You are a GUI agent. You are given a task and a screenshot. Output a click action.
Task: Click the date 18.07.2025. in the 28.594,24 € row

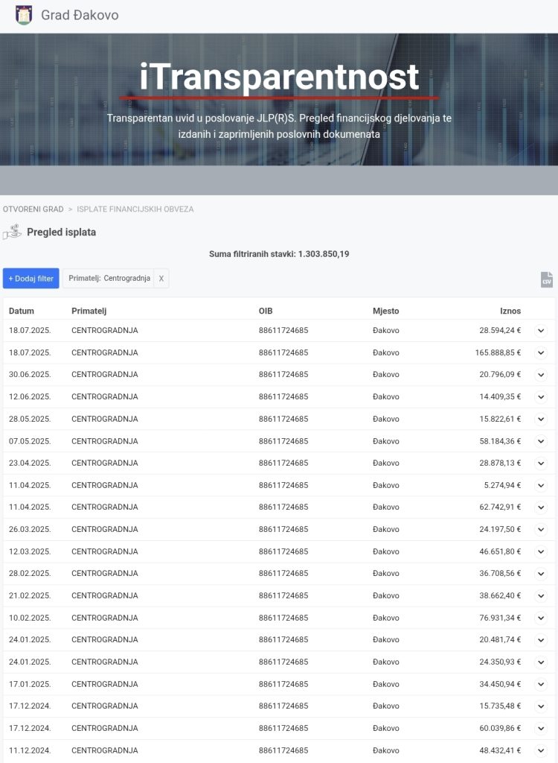click(x=30, y=330)
